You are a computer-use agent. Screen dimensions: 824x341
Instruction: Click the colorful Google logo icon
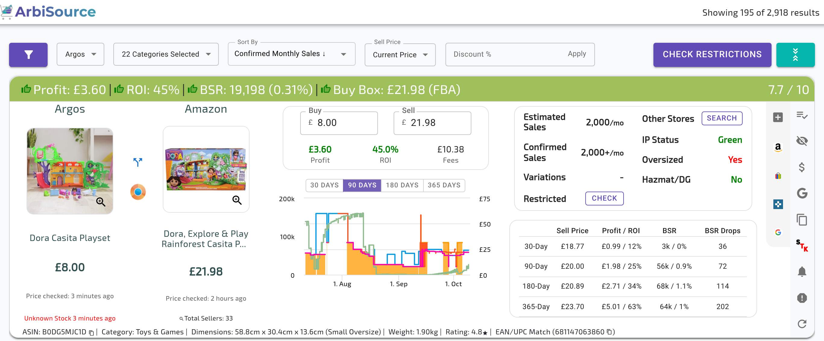pyautogui.click(x=778, y=232)
